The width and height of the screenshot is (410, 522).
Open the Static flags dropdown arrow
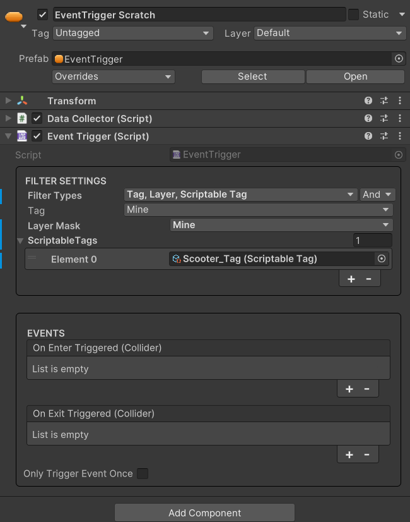coord(402,15)
